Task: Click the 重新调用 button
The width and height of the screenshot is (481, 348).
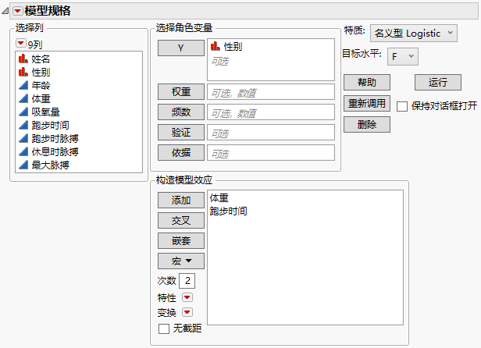Action: click(x=367, y=103)
